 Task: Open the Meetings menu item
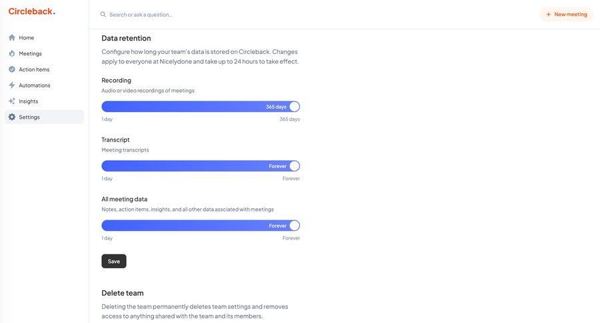coord(30,53)
